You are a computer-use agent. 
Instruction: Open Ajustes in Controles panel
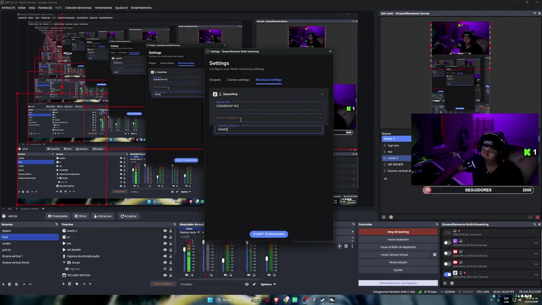coord(398,270)
